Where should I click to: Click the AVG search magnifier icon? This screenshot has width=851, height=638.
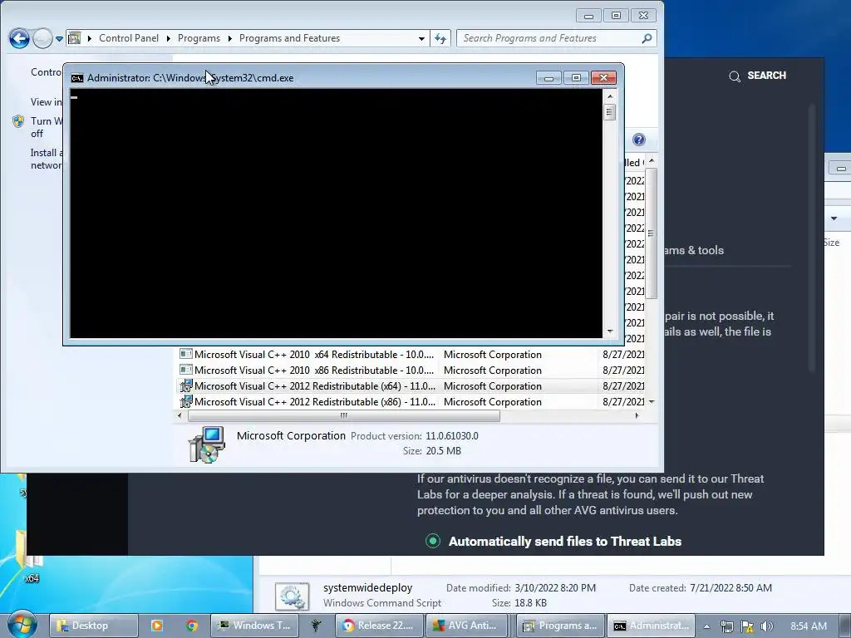735,76
